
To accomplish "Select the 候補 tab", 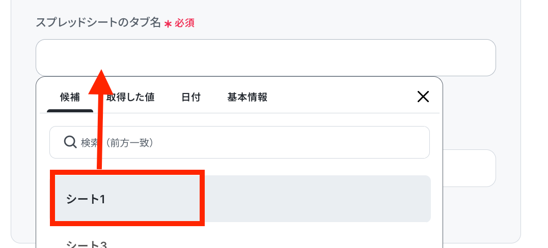I will point(70,97).
